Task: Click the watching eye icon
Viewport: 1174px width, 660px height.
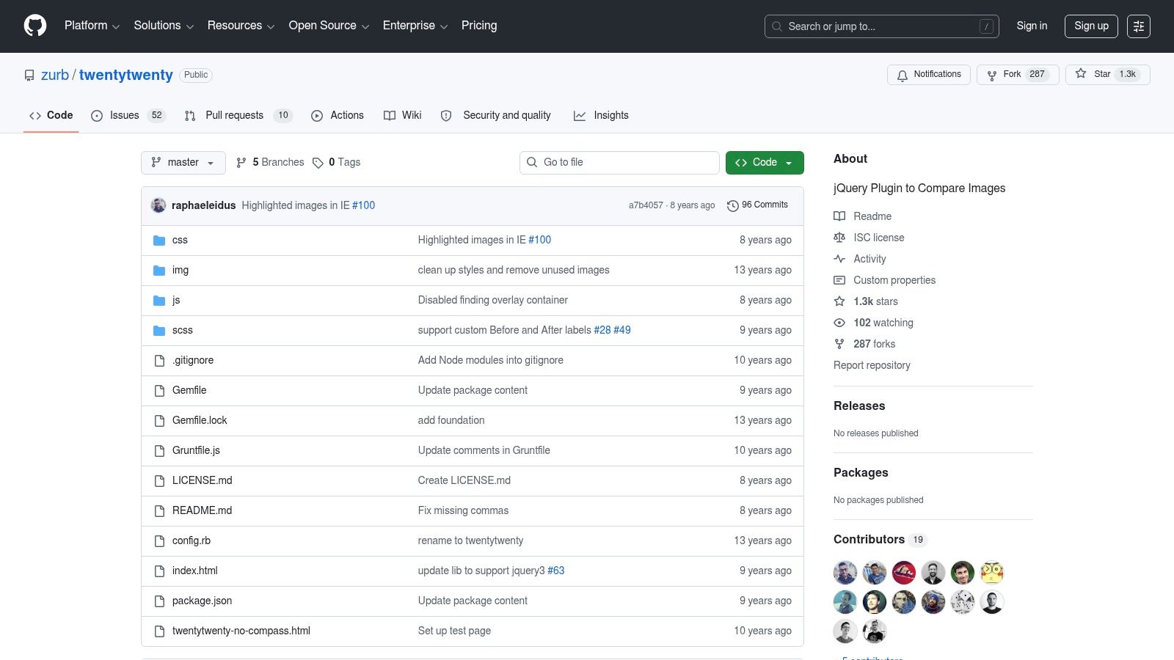Action: (839, 323)
